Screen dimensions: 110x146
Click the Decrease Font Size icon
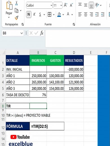[x=71, y=5]
